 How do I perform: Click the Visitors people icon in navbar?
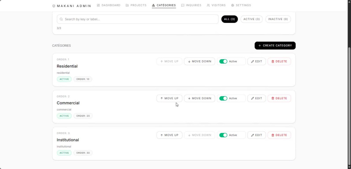coord(208,5)
